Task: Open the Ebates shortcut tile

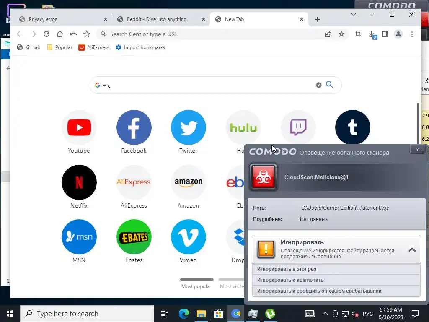Action: coord(134,237)
